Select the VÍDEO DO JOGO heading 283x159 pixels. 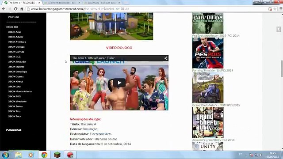tap(119, 48)
